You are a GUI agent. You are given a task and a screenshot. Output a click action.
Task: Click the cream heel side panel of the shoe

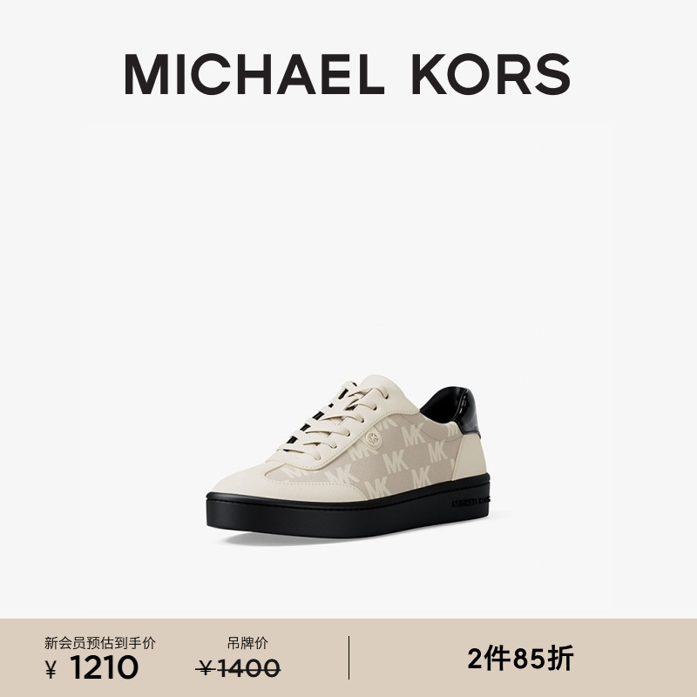pos(470,457)
